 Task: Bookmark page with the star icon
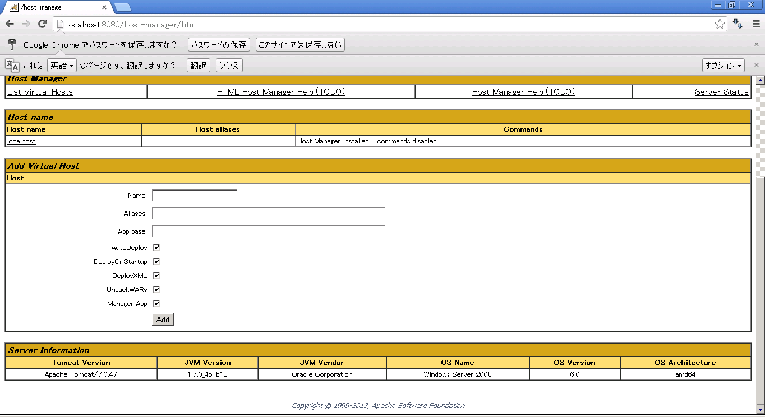click(x=720, y=24)
